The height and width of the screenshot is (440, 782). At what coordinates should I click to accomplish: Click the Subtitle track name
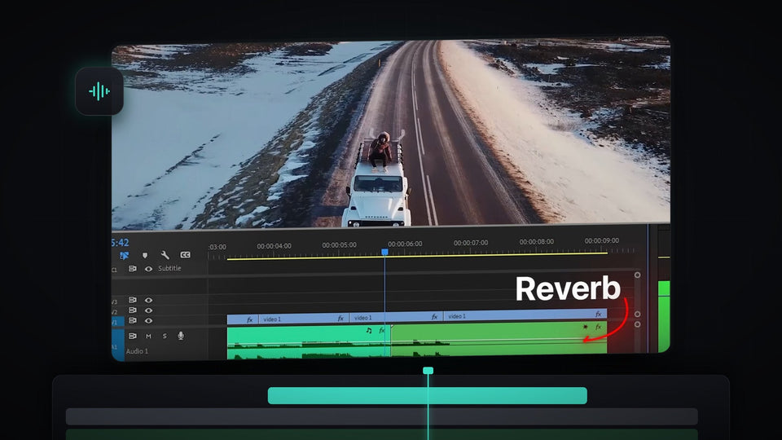169,268
